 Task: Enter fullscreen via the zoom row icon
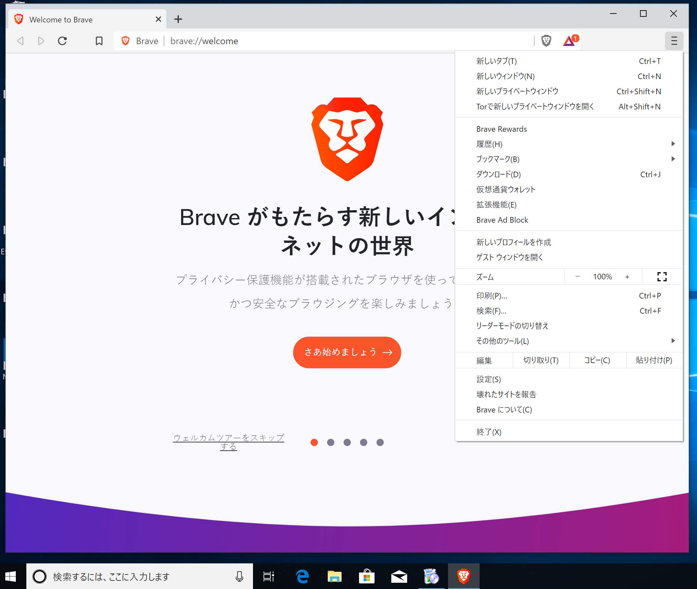pyautogui.click(x=662, y=276)
